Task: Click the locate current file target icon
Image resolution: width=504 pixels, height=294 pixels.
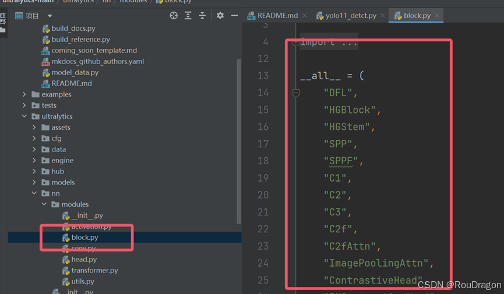Action: tap(174, 15)
